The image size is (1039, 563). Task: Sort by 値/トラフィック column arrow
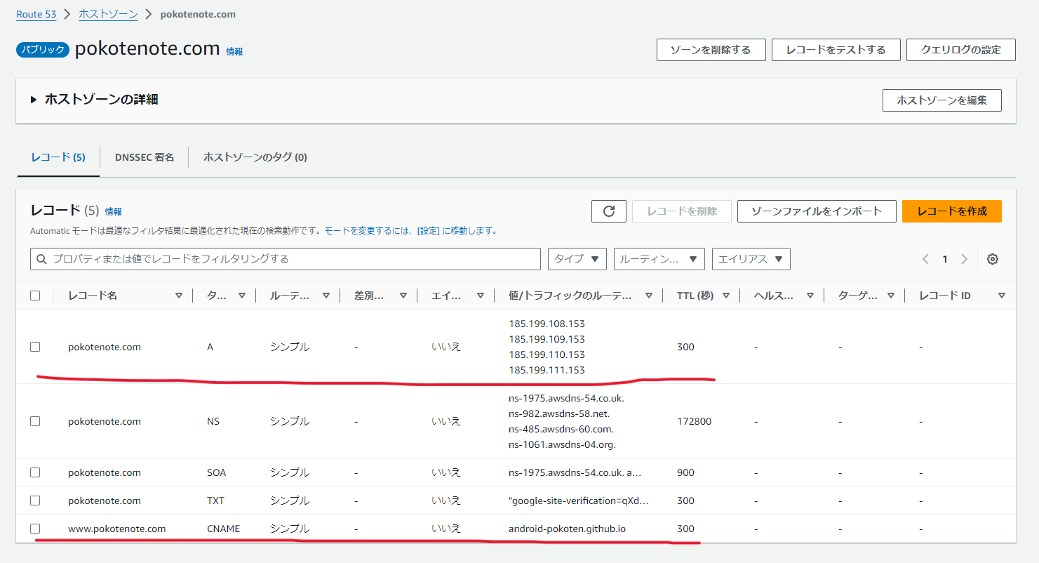point(649,296)
